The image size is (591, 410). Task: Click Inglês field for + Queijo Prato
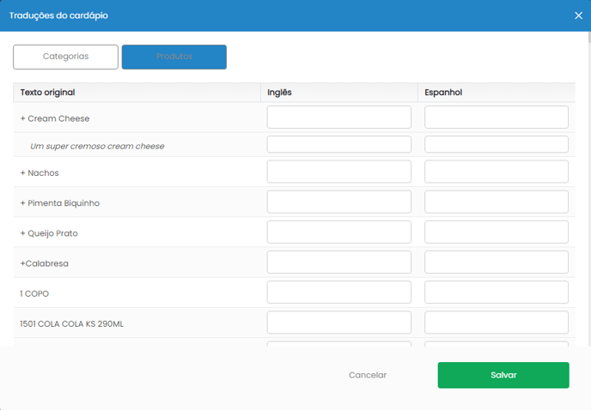point(338,232)
